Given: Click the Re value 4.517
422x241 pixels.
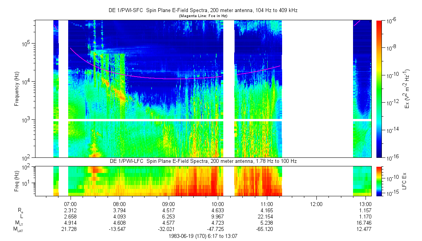Looking at the screenshot, I should 169,210.
